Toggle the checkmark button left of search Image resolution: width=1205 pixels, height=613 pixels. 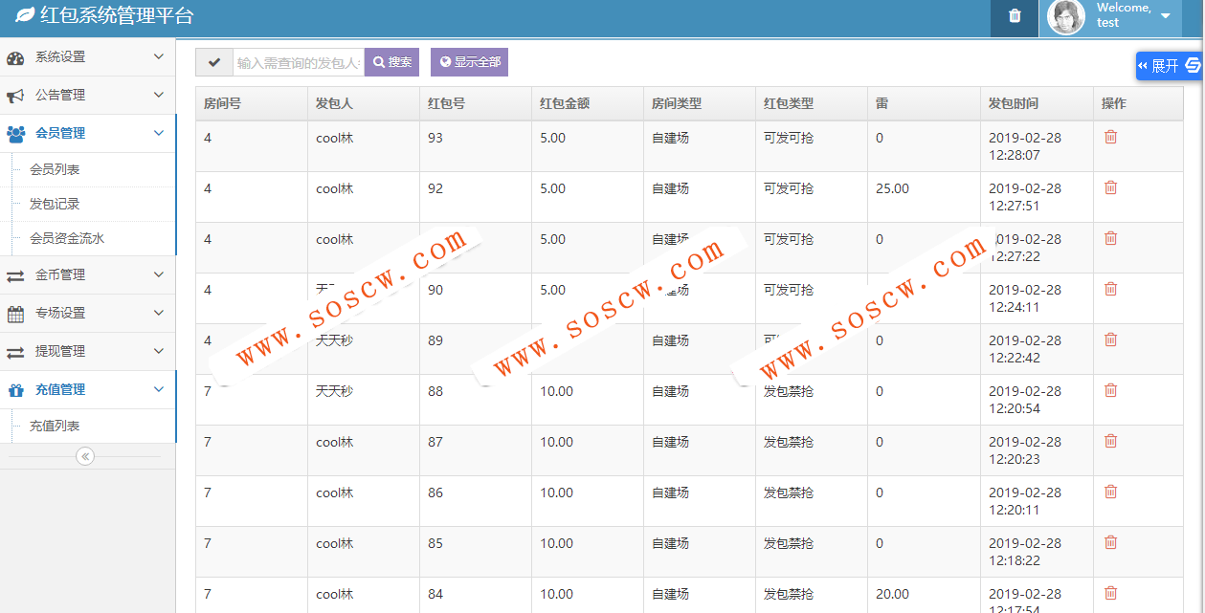coord(214,62)
